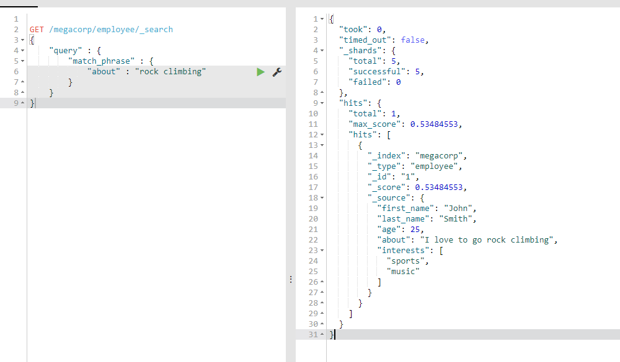Collapse the "_shards" fold at line 4
Image resolution: width=620 pixels, height=362 pixels.
pos(322,51)
